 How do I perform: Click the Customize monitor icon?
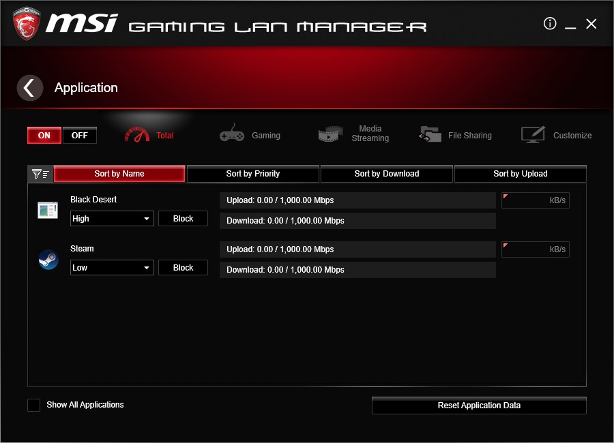(x=533, y=134)
